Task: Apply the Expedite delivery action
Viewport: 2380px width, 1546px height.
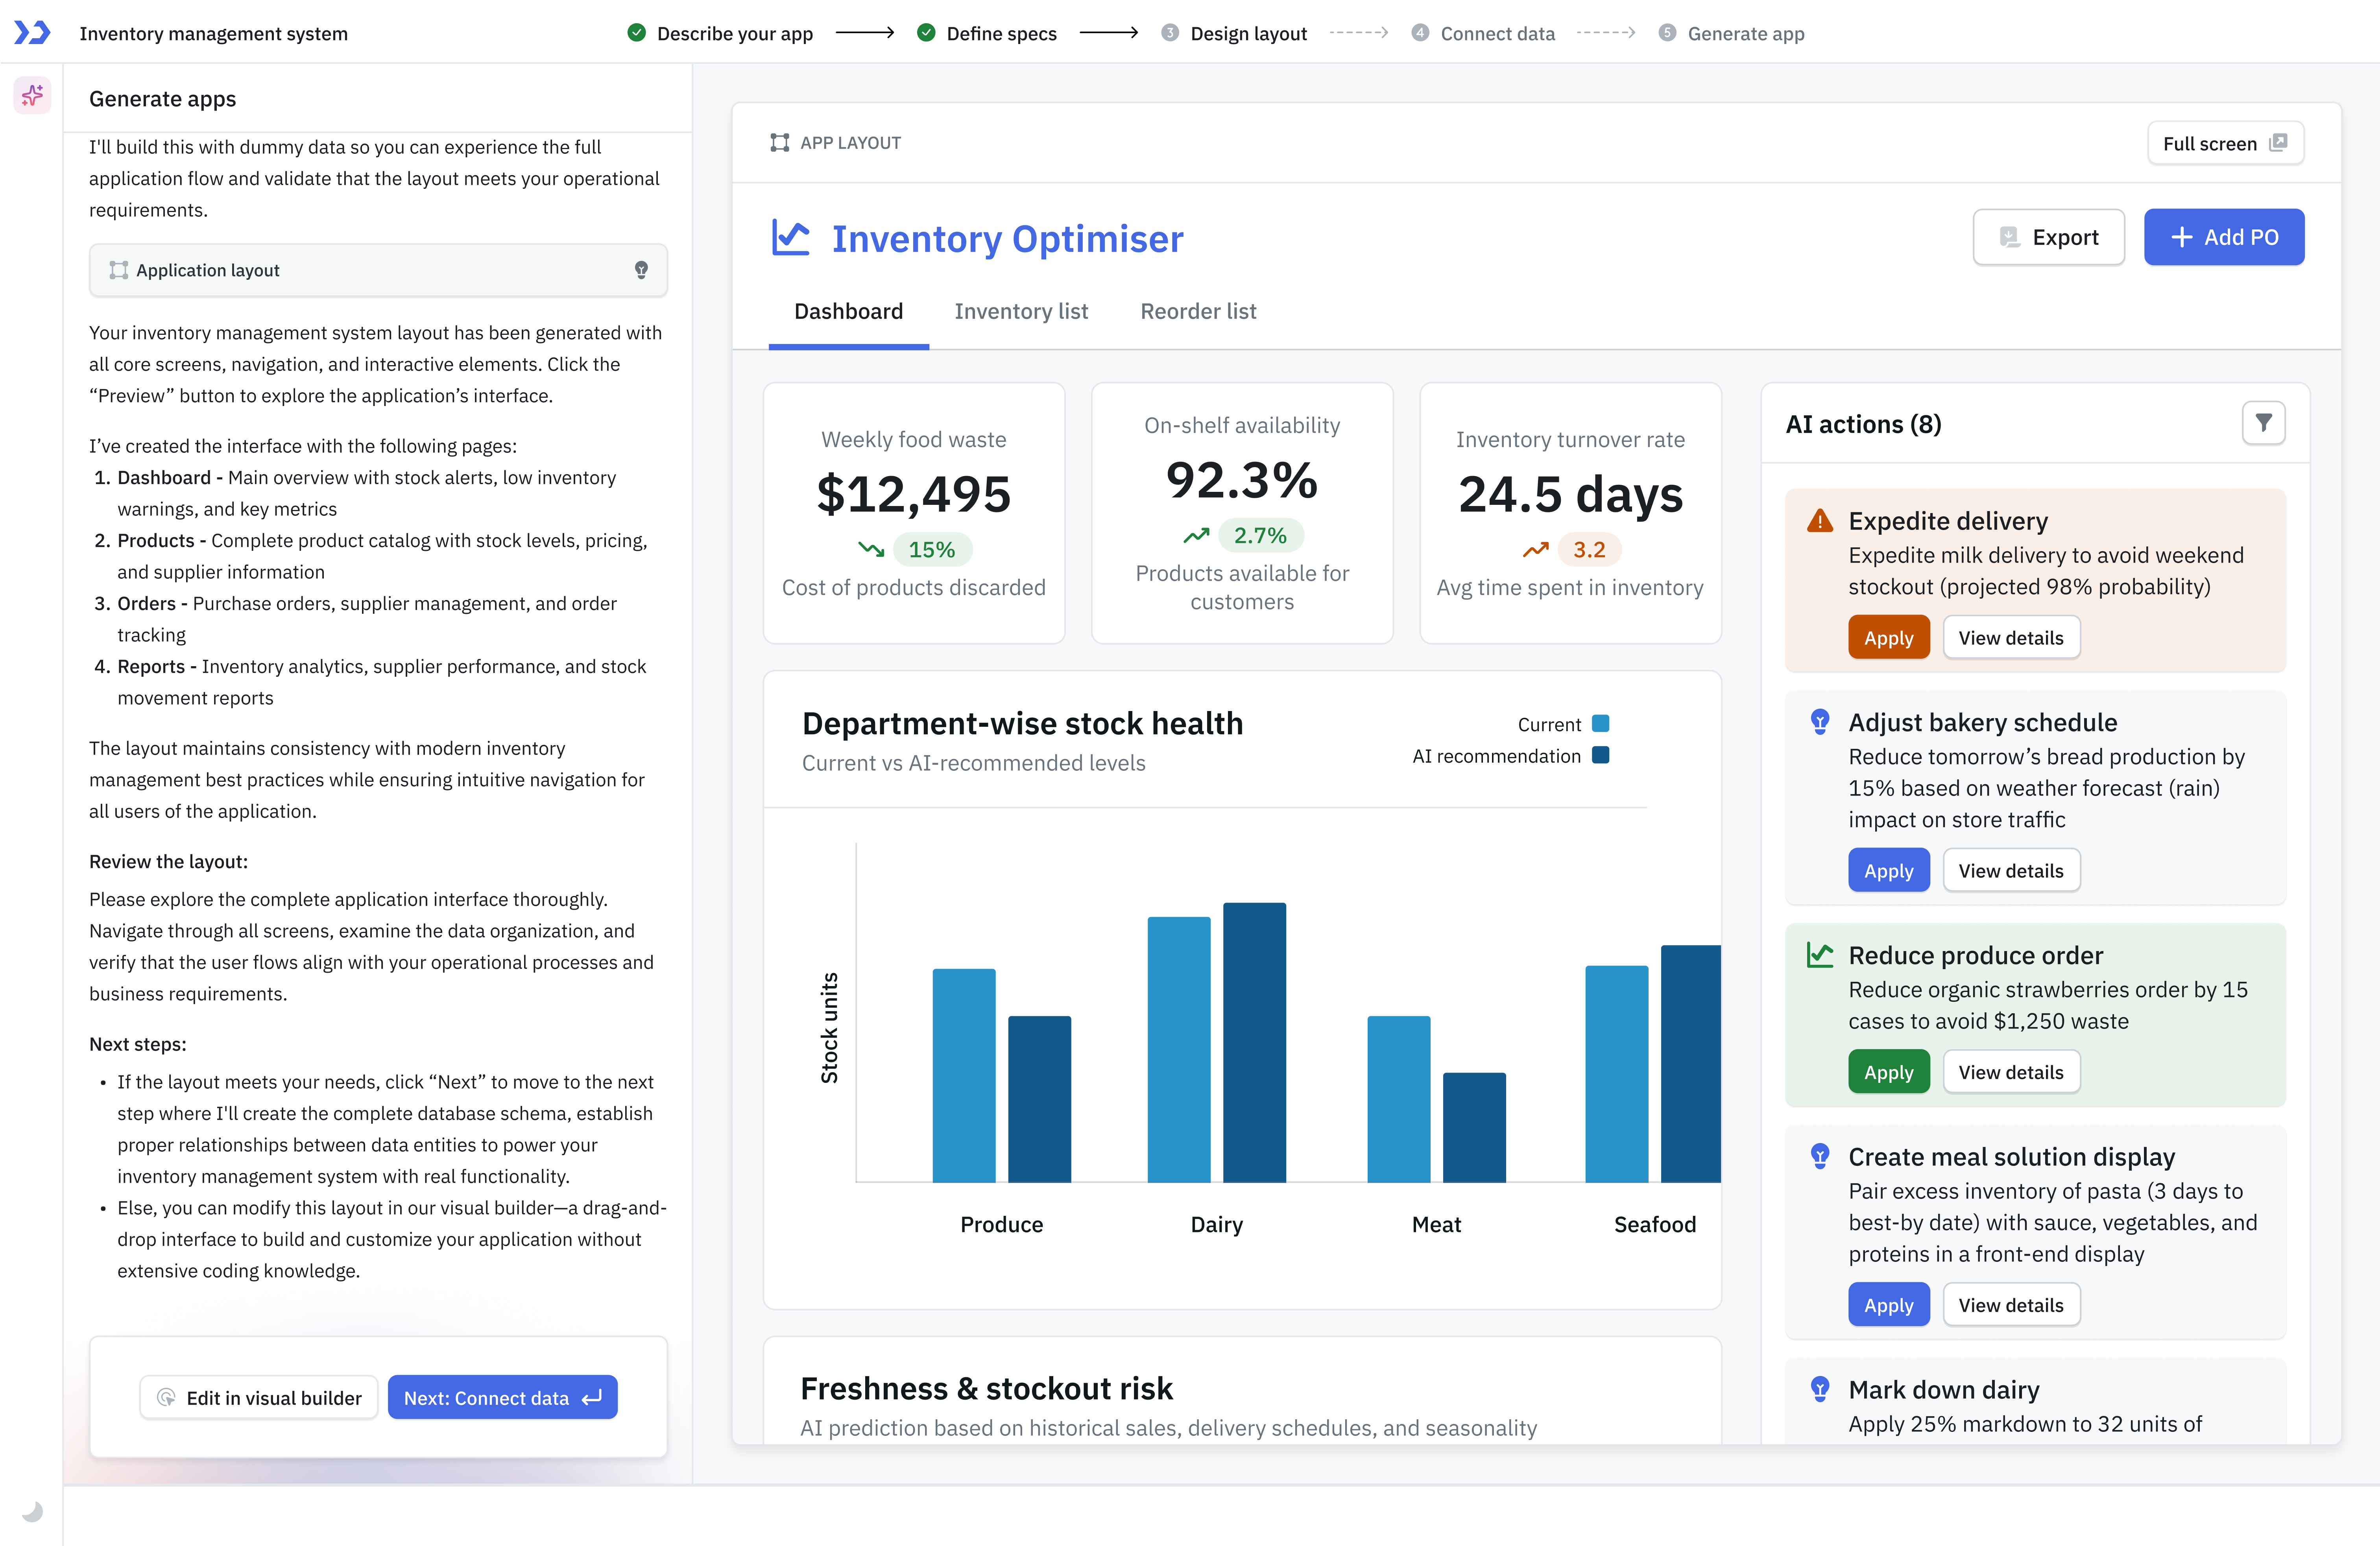Action: pos(1888,638)
